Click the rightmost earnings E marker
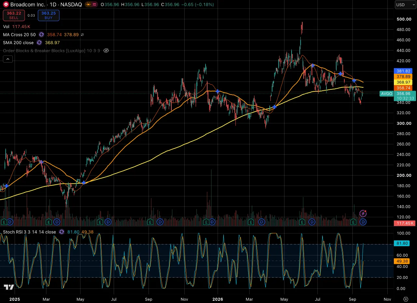This screenshot has width=417, height=303. click(x=353, y=222)
